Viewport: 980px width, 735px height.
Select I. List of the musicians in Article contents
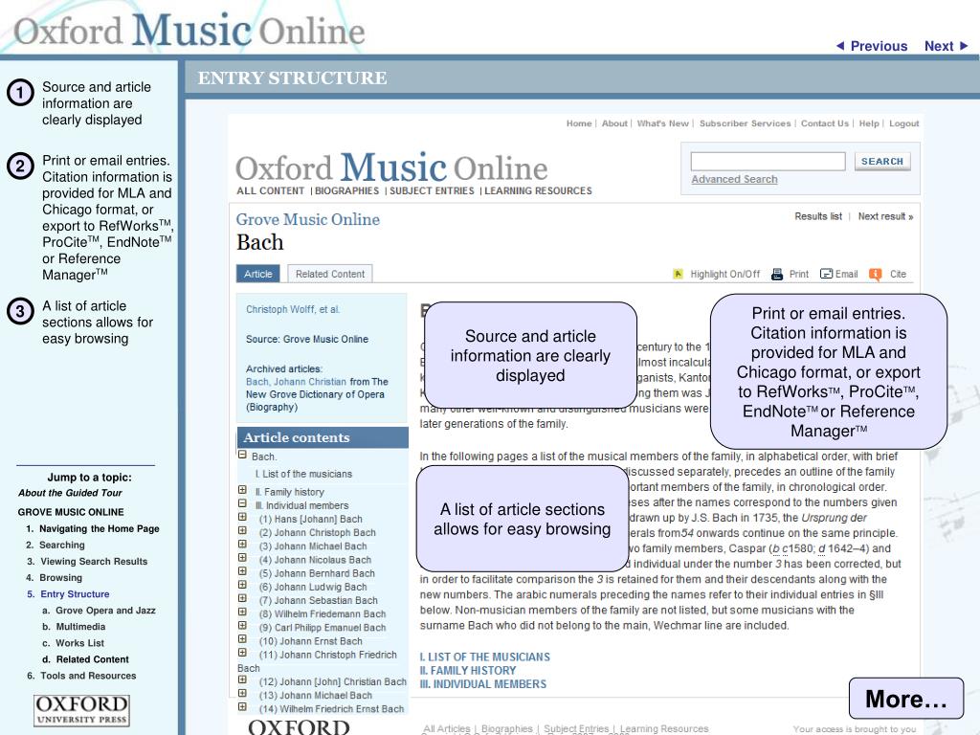point(303,475)
